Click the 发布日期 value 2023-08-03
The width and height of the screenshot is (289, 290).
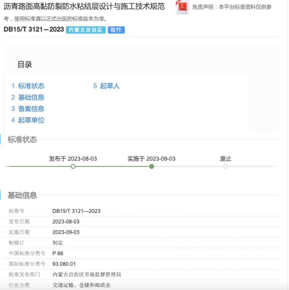pos(66,222)
